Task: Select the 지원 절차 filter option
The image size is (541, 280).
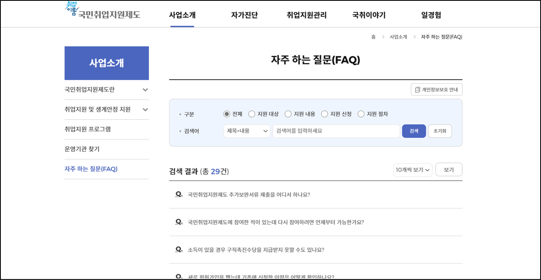Action: point(361,114)
